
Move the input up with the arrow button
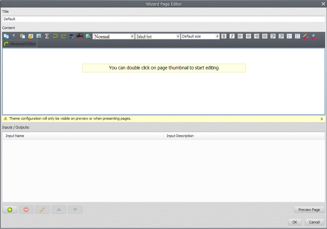click(59, 210)
